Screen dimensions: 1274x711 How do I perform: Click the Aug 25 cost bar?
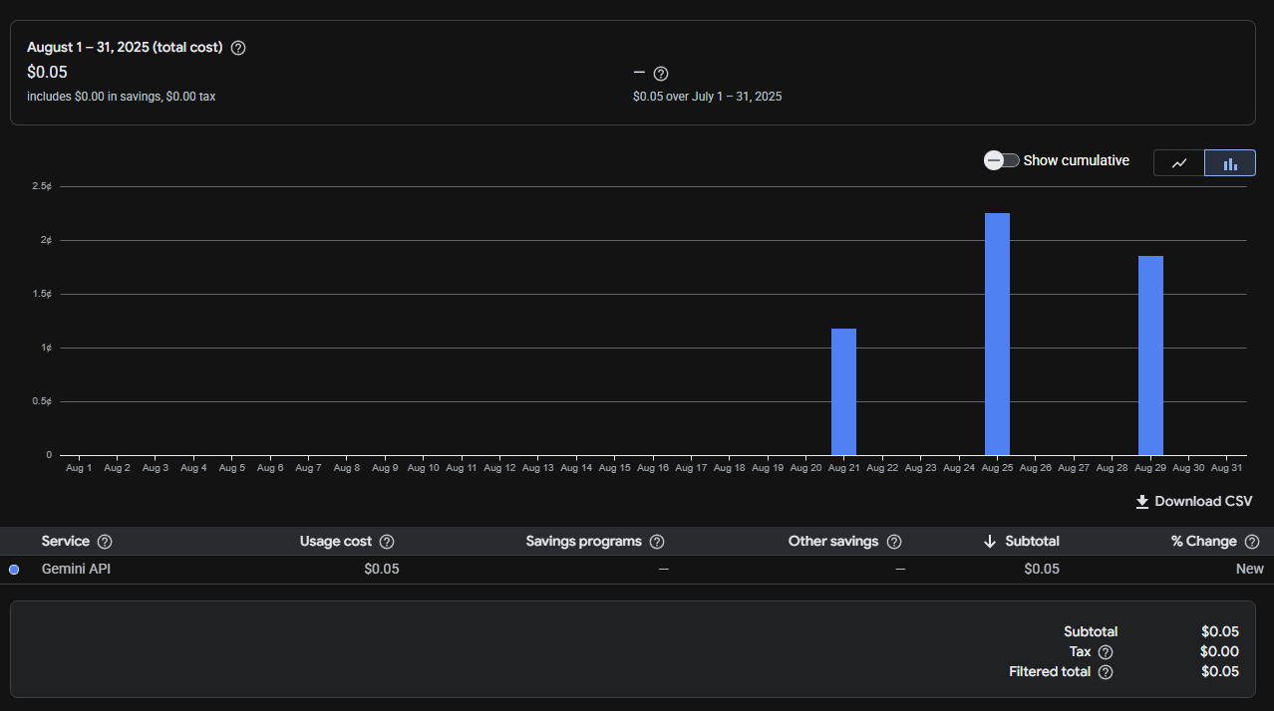(997, 334)
